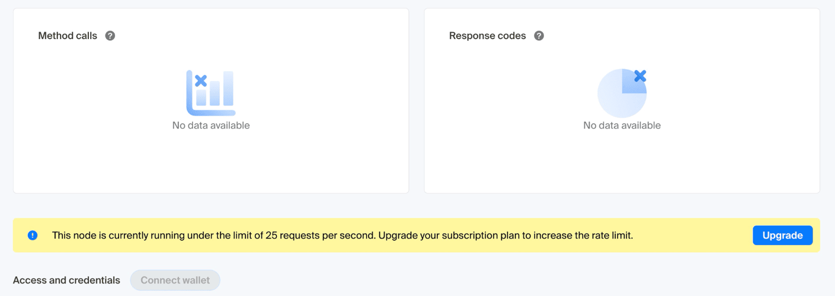Click the blue info icon in banner
Image resolution: width=835 pixels, height=296 pixels.
click(33, 235)
